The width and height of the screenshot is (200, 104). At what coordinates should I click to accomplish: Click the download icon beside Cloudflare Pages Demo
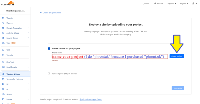pos(80,100)
